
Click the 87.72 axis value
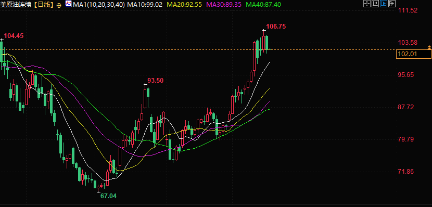coord(406,107)
